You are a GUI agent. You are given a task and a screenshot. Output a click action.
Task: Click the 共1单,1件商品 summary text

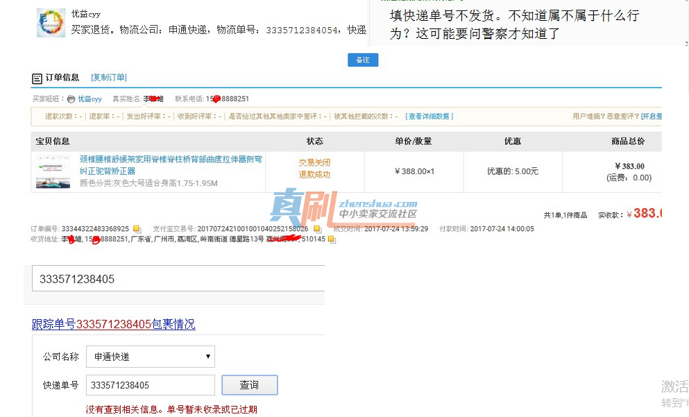pyautogui.click(x=565, y=215)
